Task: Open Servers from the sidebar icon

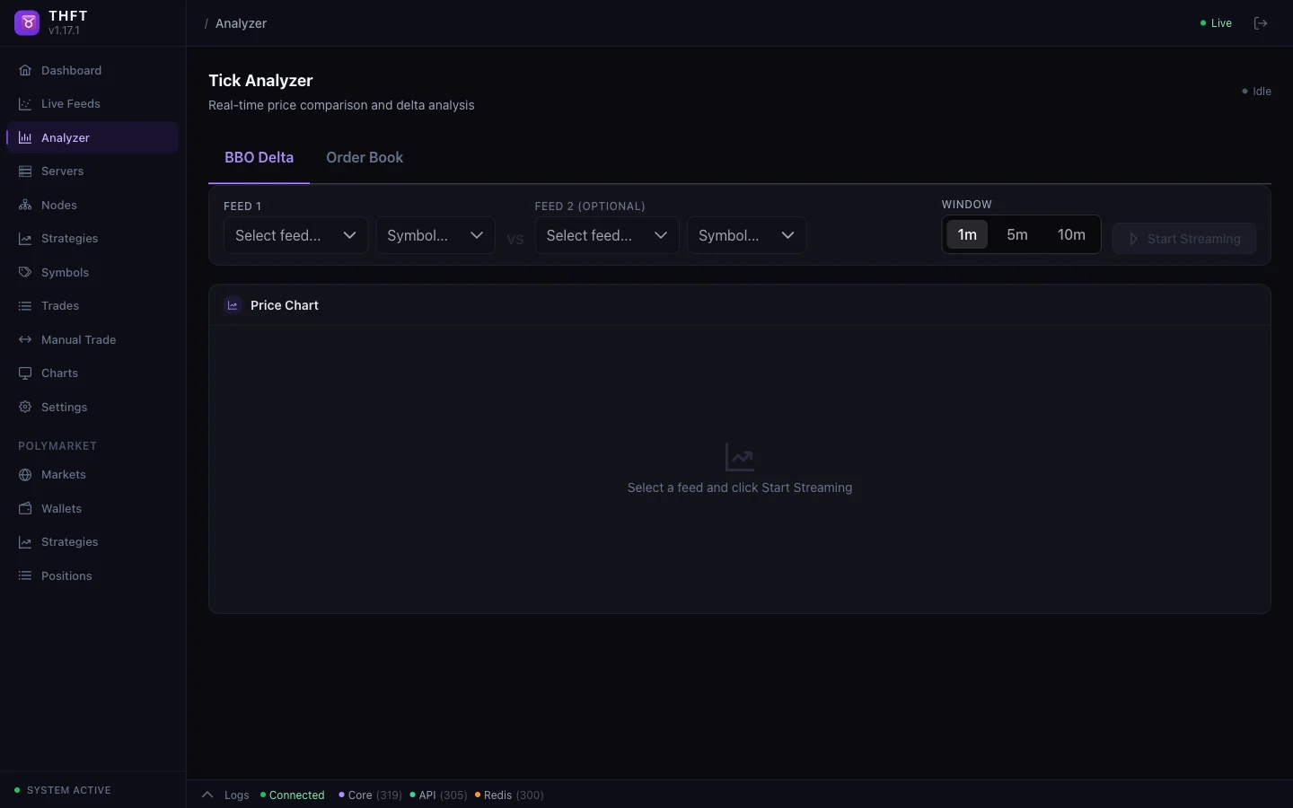Action: [25, 171]
